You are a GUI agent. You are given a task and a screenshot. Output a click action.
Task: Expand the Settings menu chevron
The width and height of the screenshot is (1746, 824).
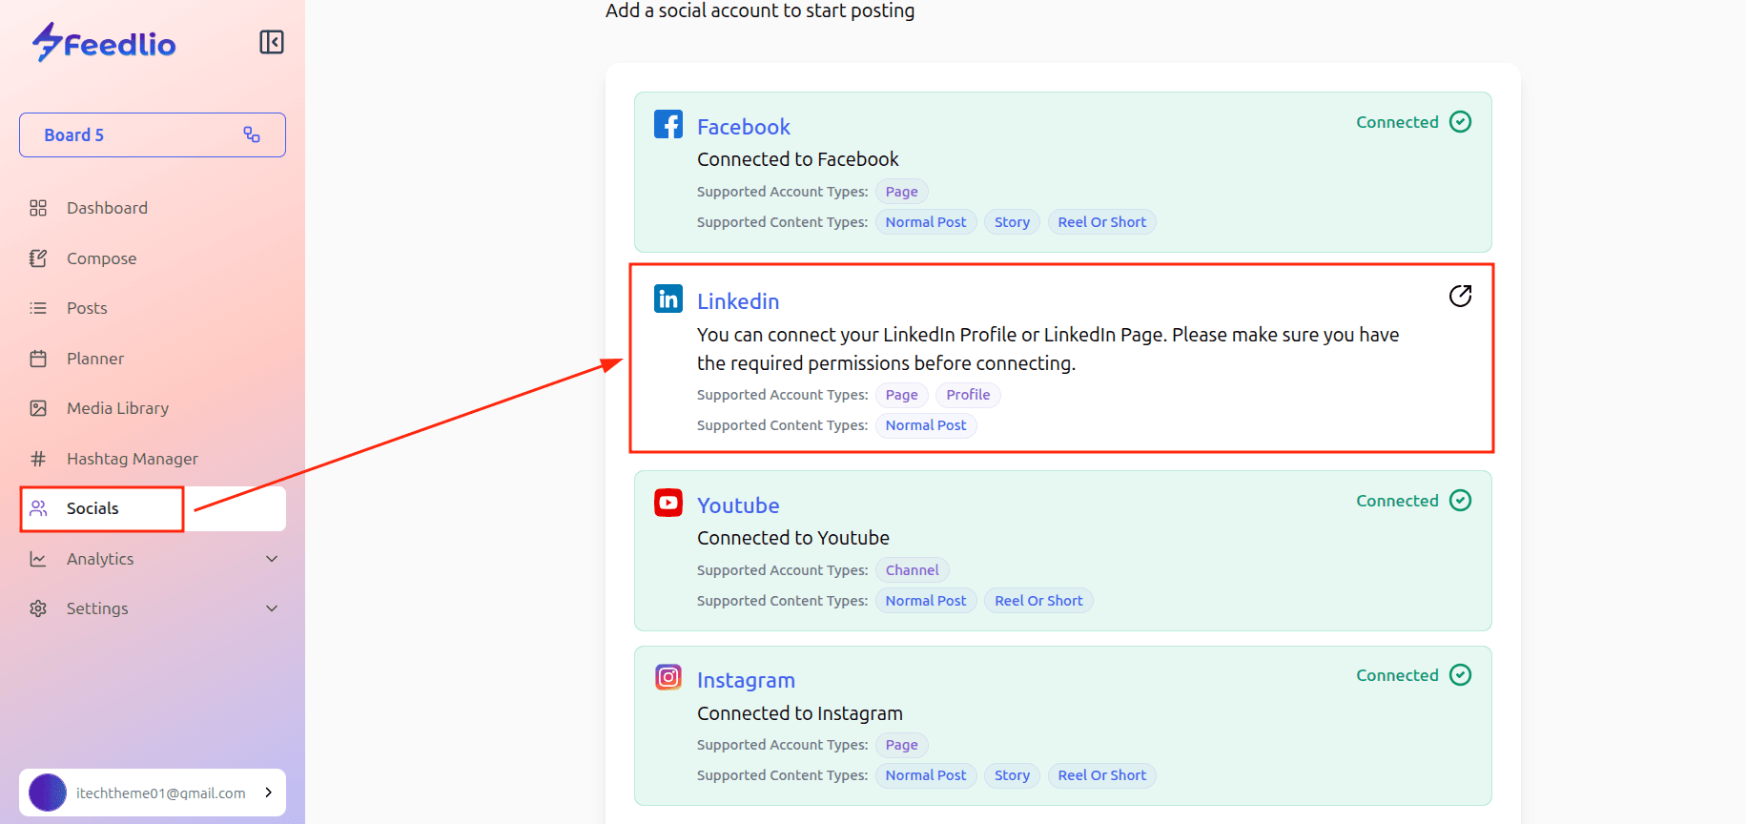tap(272, 608)
